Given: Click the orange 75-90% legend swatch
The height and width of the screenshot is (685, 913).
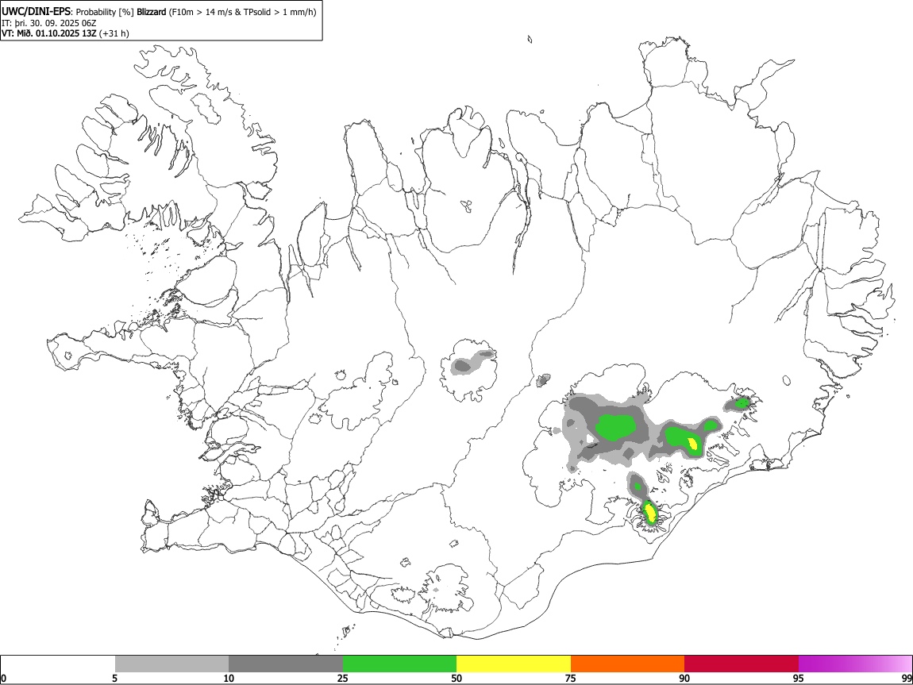Looking at the screenshot, I should [x=628, y=664].
